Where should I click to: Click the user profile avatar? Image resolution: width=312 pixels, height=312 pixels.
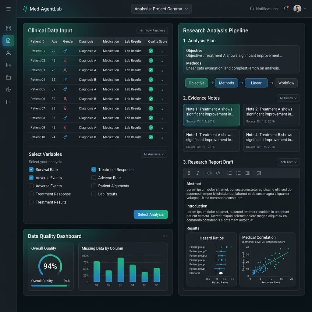point(297,9)
